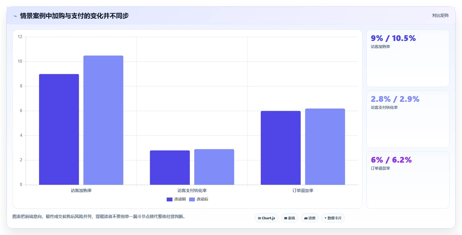Click the 访客加购率 x-axis label
This screenshot has height=235, width=462.
81,190
